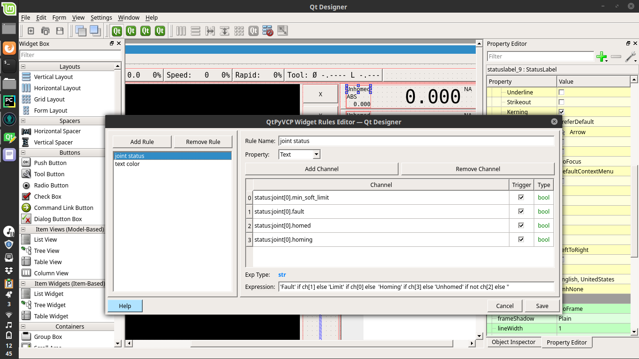Toggle Trigger checkbox for joint[0].homing

pos(521,240)
